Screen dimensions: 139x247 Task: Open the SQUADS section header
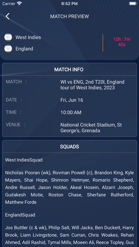(69, 147)
